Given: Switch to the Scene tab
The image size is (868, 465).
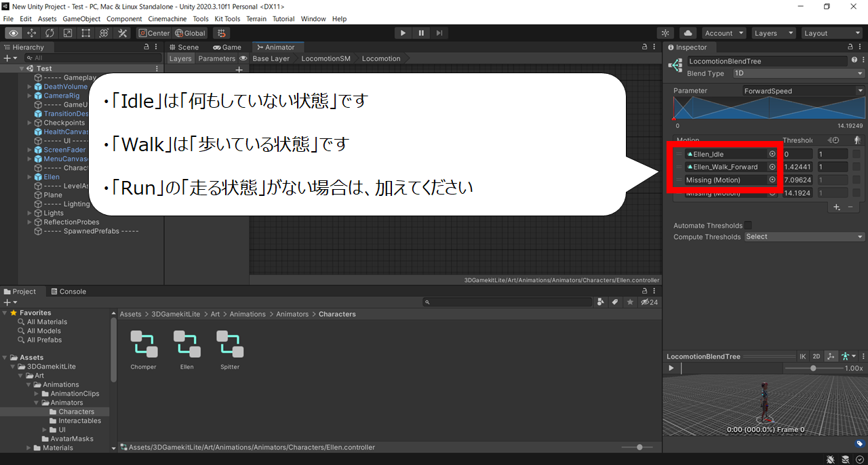Looking at the screenshot, I should (x=184, y=47).
